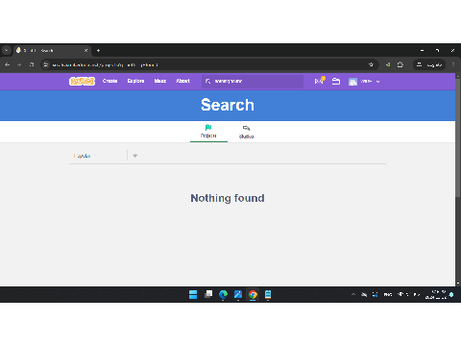This screenshot has width=461, height=346.
Task: Open the Extensions puzzle icon
Action: pyautogui.click(x=400, y=64)
